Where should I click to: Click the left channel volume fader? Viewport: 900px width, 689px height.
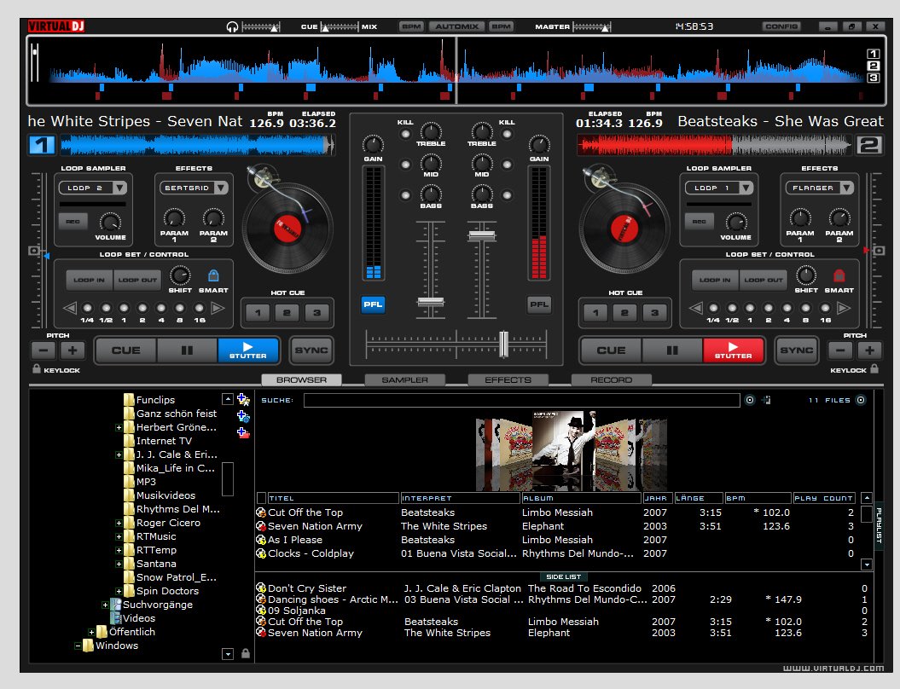[431, 302]
